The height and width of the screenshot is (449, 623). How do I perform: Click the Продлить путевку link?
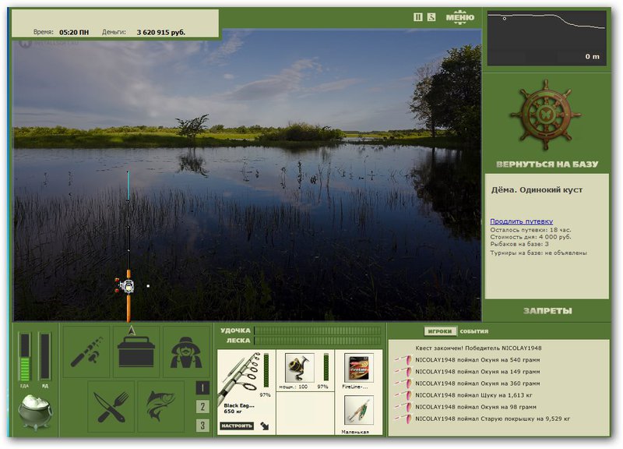pos(521,221)
